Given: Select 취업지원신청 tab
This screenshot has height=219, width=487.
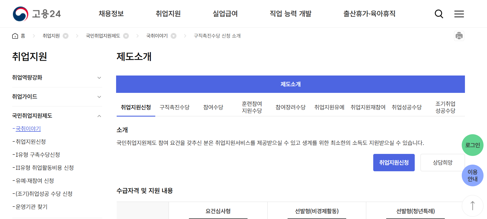Looking at the screenshot, I should [x=136, y=107].
